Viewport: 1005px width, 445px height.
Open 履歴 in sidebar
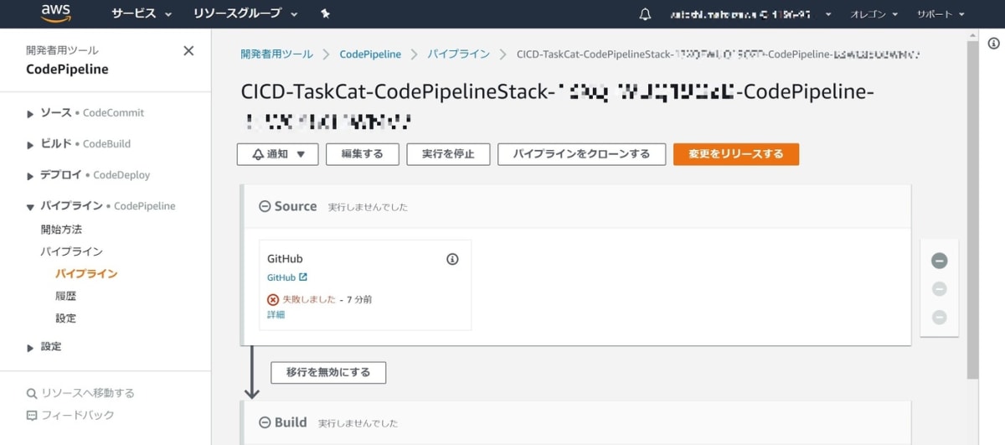click(65, 296)
